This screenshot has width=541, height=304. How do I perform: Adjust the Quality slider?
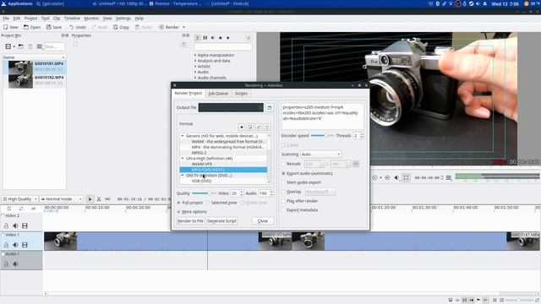[204, 193]
